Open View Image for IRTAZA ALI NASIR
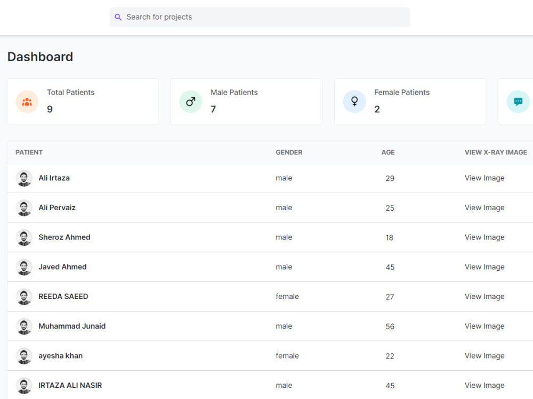 [x=484, y=385]
